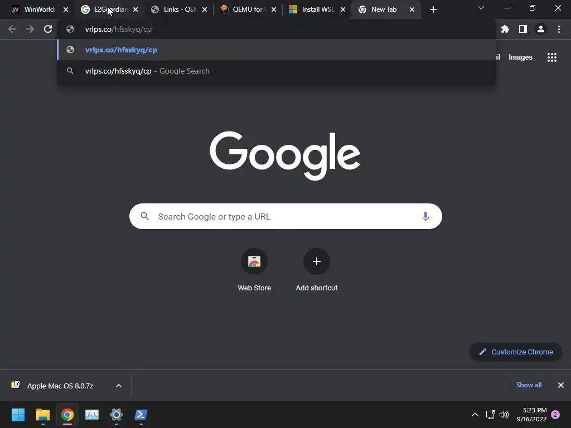
Task: Go back to previous page
Action: pyautogui.click(x=12, y=29)
